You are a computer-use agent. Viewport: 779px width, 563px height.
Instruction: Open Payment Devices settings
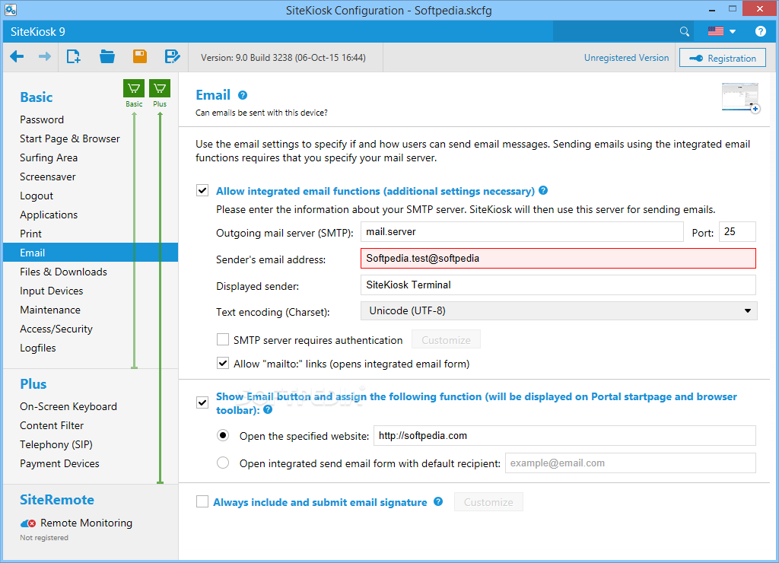59,463
